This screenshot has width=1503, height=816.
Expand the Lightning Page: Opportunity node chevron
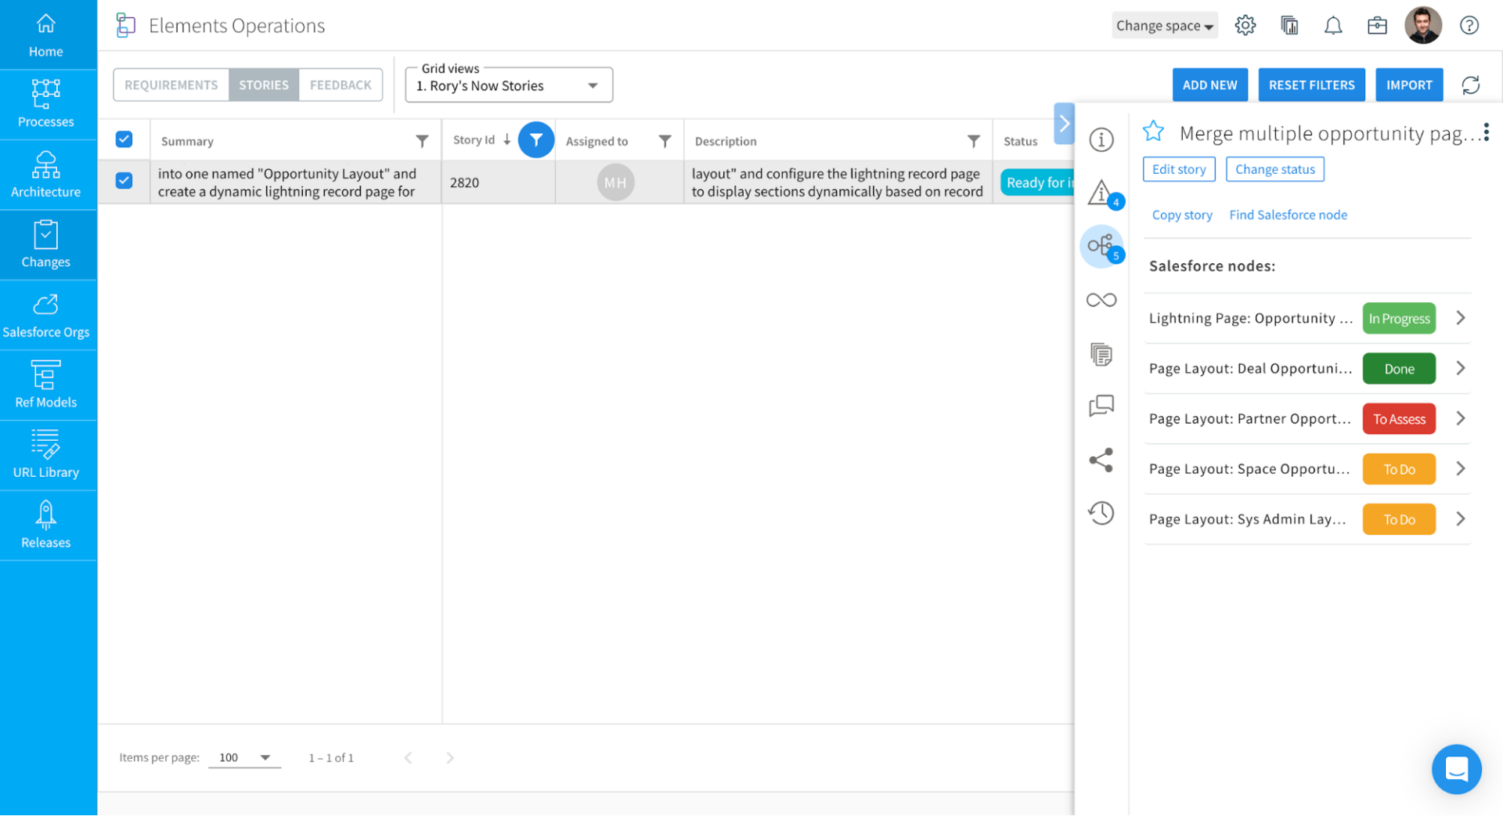click(x=1460, y=318)
